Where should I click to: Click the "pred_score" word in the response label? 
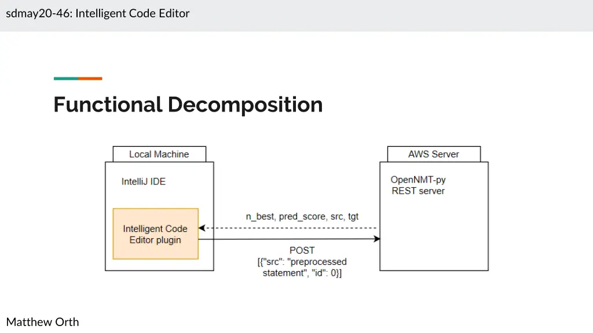[302, 217]
